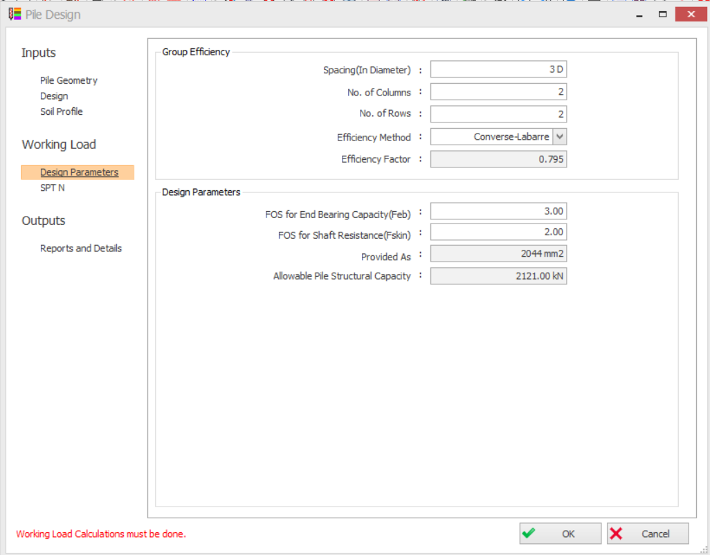
Task: Click the Provided As value field
Action: 498,254
